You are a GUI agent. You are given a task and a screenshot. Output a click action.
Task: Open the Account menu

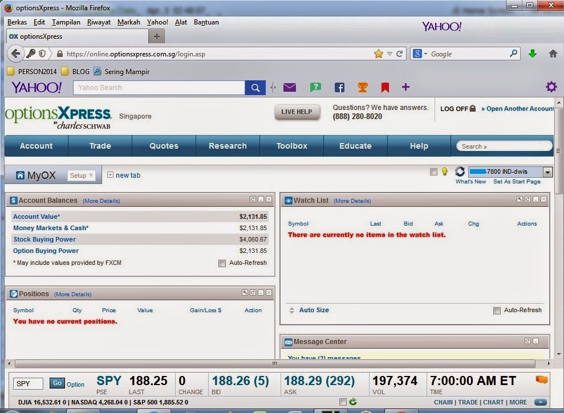click(x=36, y=146)
